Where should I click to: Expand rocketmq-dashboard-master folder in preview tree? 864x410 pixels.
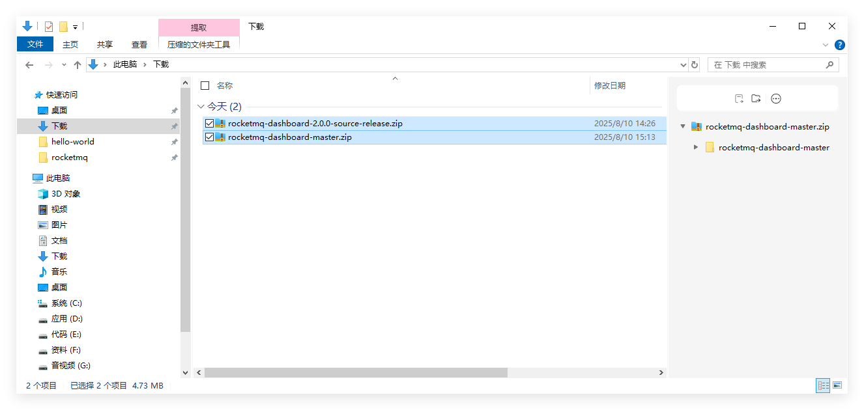coord(695,147)
